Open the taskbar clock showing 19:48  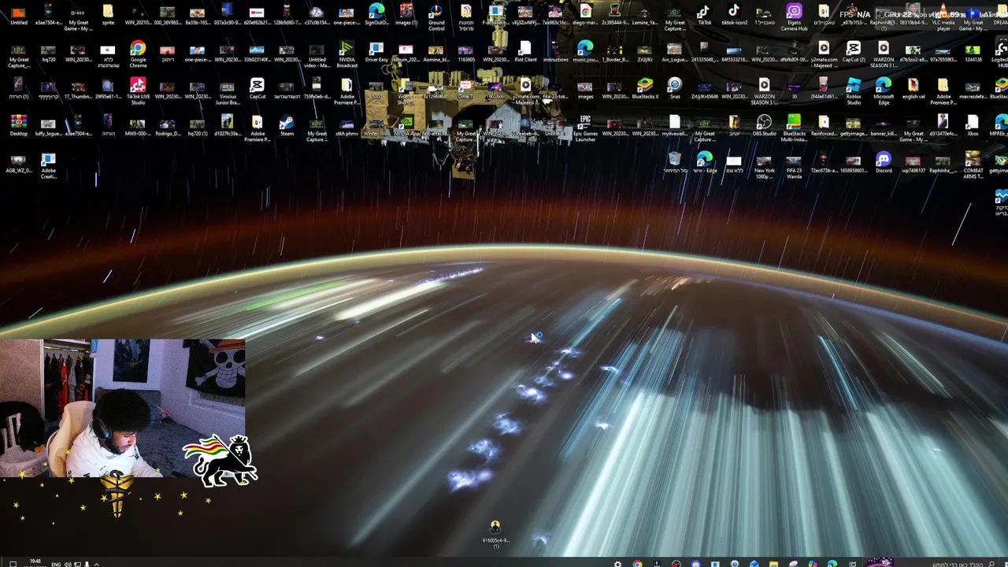coord(35,562)
